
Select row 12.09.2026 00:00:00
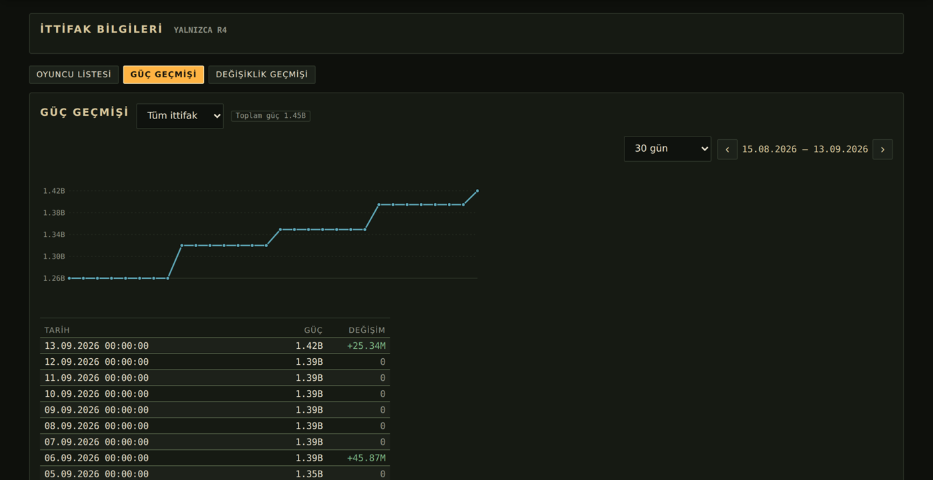[x=215, y=362]
